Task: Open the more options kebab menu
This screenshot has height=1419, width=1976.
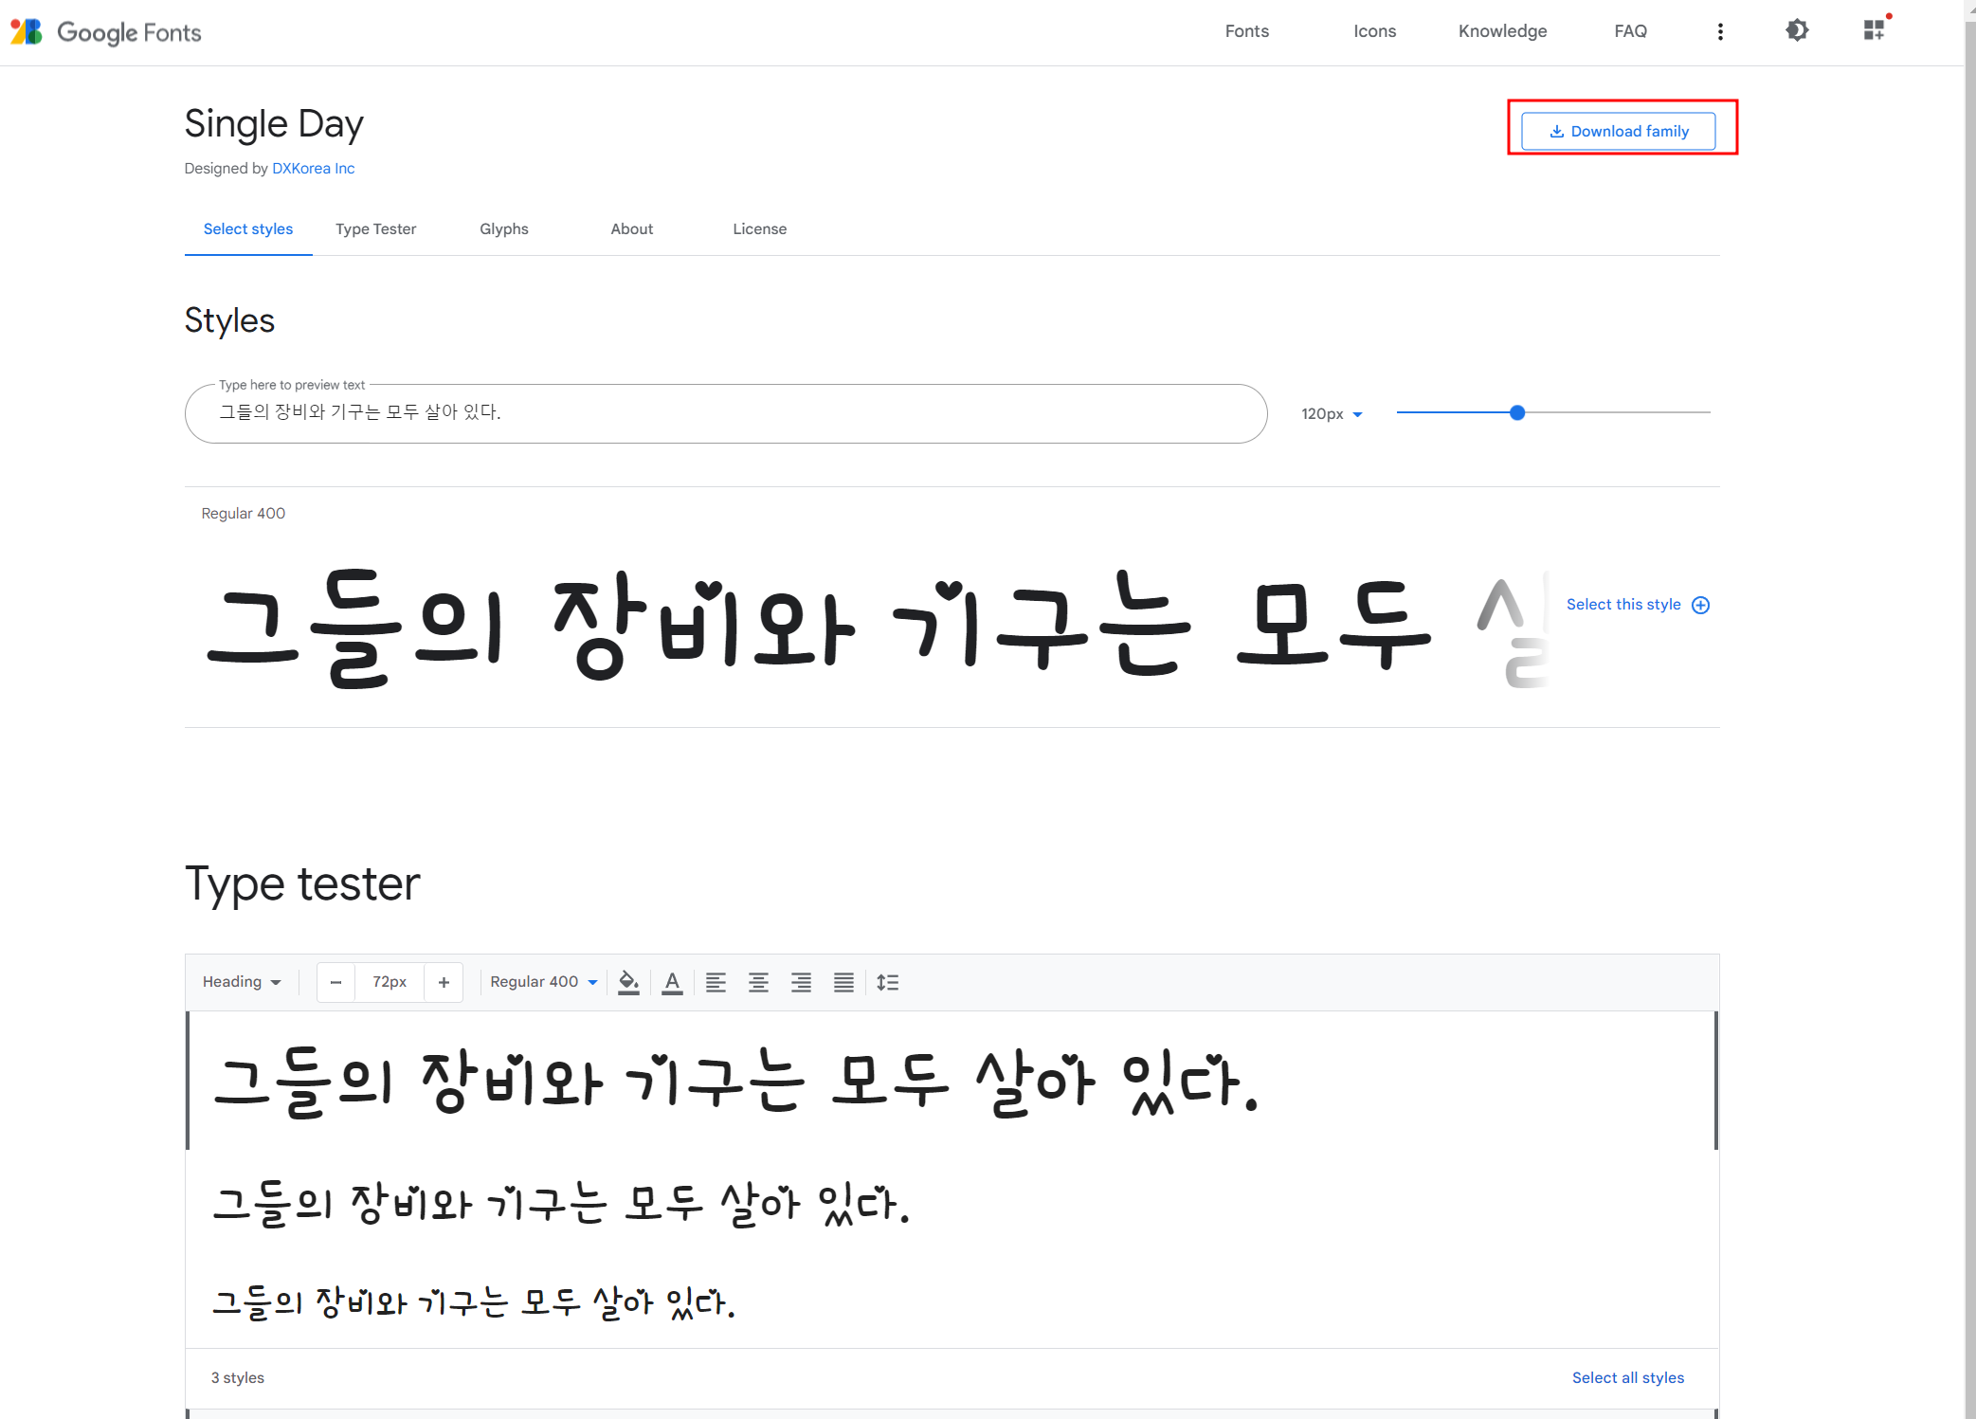Action: pyautogui.click(x=1720, y=31)
